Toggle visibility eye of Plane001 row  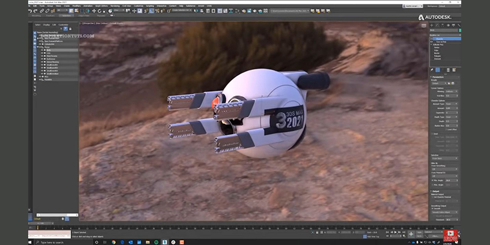pos(40,80)
